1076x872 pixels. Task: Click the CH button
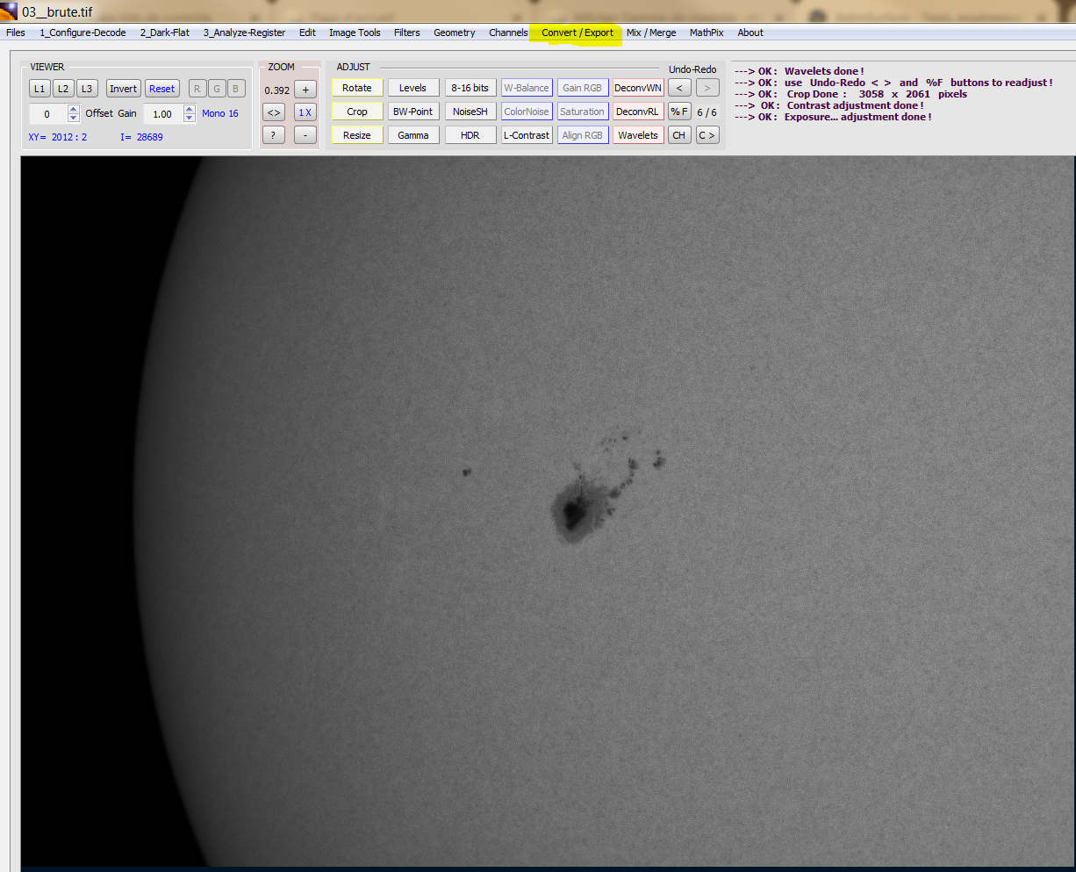point(679,135)
